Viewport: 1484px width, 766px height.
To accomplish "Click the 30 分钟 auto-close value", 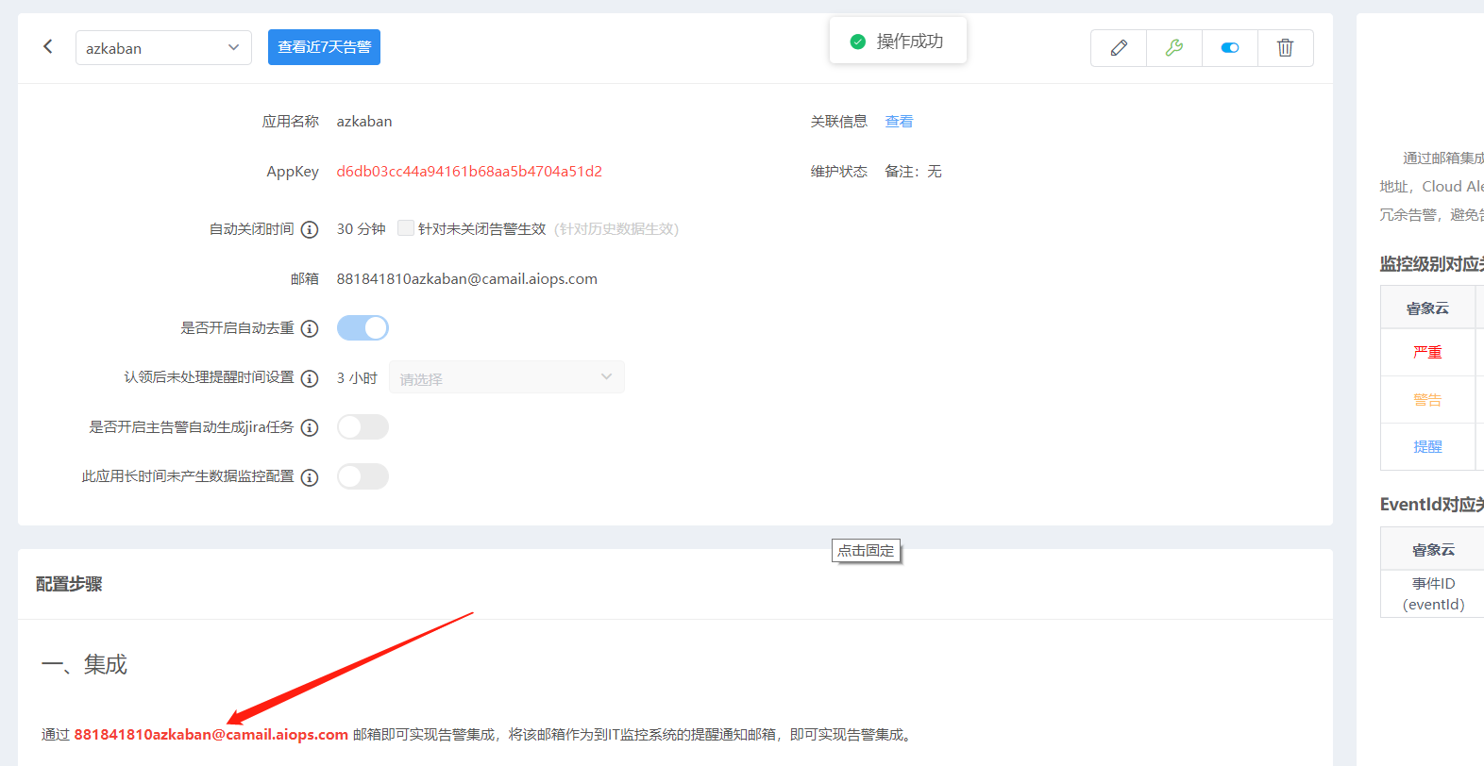I will point(362,228).
